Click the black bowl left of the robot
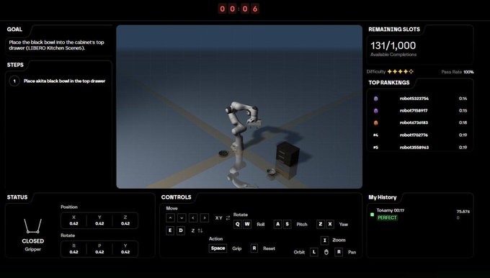 click(x=223, y=153)
